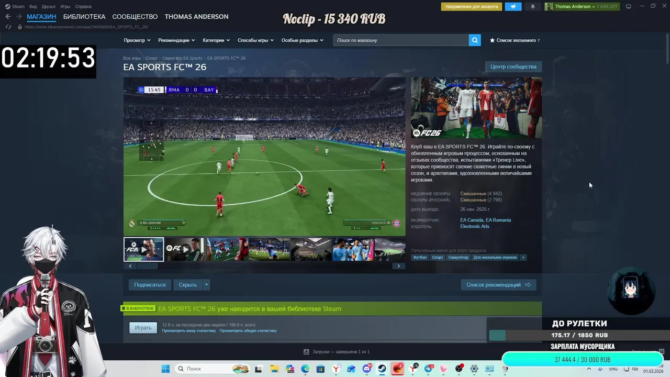Expand the Способы игры dropdown menu
Viewport: 670px width, 377px height.
[x=256, y=40]
